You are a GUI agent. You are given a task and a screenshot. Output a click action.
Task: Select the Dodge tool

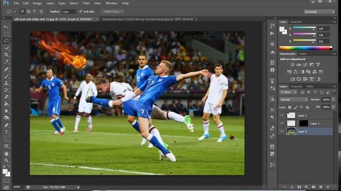pyautogui.click(x=6, y=118)
